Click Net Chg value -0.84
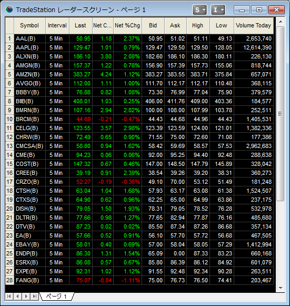Image resolution: width=290 pixels, height=306 pixels. pos(103,280)
